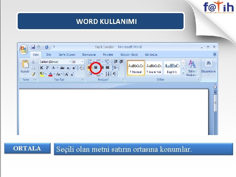Open the Customize Quick Access Toolbar arrow
Image resolution: width=236 pixels, height=177 pixels.
tap(54, 47)
